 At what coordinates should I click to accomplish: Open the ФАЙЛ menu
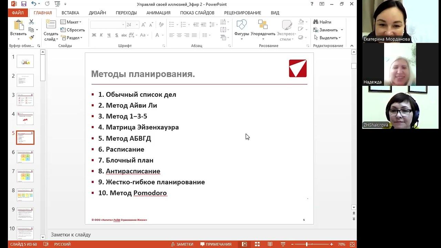tap(18, 13)
